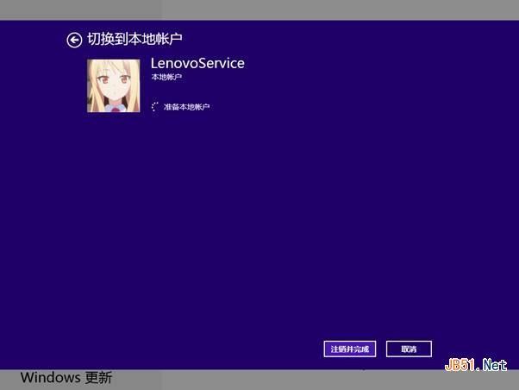Click the 注销并完成 button

click(350, 349)
